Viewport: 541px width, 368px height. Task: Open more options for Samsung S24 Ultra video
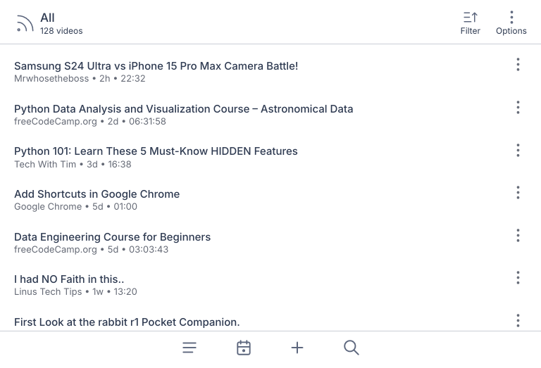[x=518, y=65]
